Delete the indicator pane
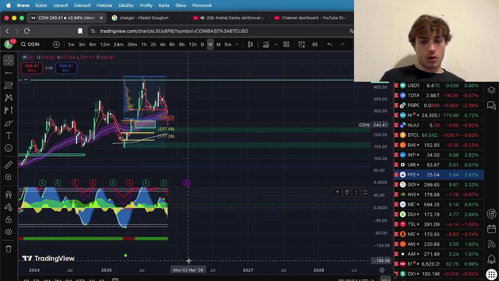This screenshot has height=281, width=499. click(347, 192)
